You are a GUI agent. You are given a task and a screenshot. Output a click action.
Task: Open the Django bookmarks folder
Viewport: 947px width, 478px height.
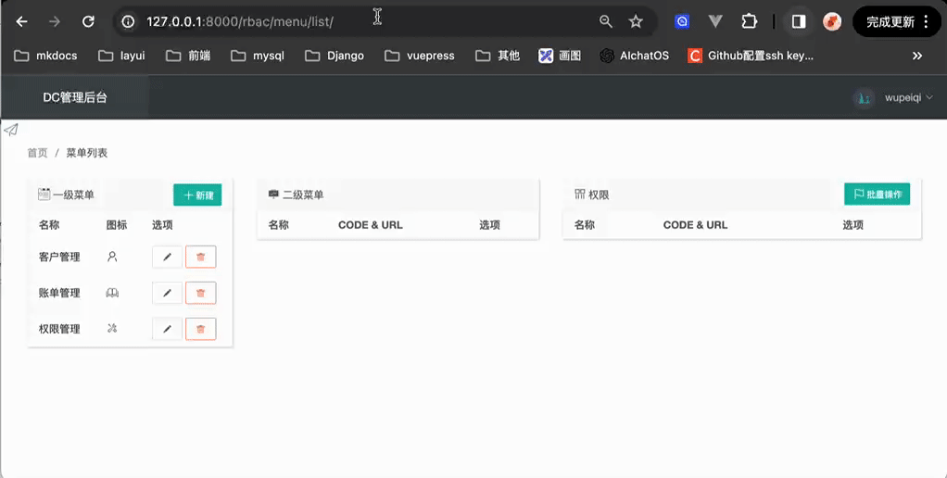[x=335, y=56]
